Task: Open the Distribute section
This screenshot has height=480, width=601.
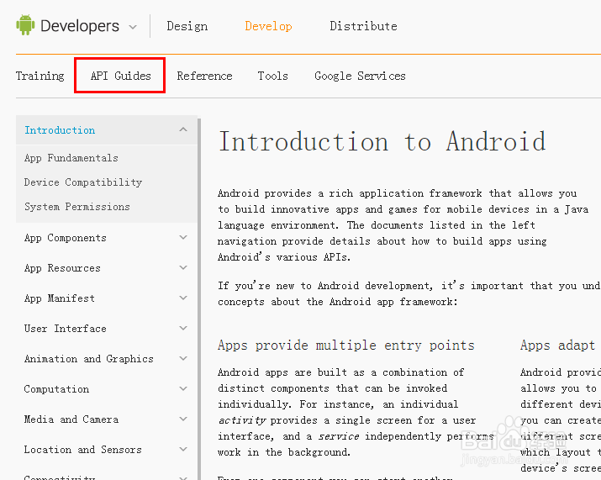Action: tap(363, 26)
